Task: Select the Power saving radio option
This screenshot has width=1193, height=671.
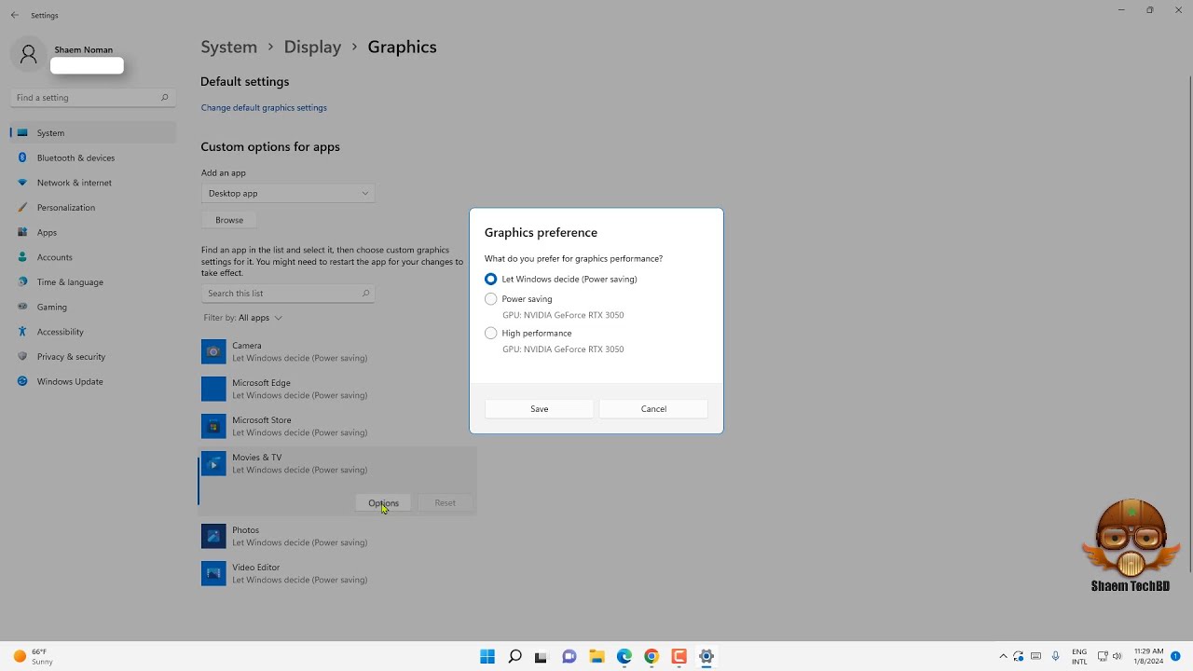Action: [x=491, y=299]
